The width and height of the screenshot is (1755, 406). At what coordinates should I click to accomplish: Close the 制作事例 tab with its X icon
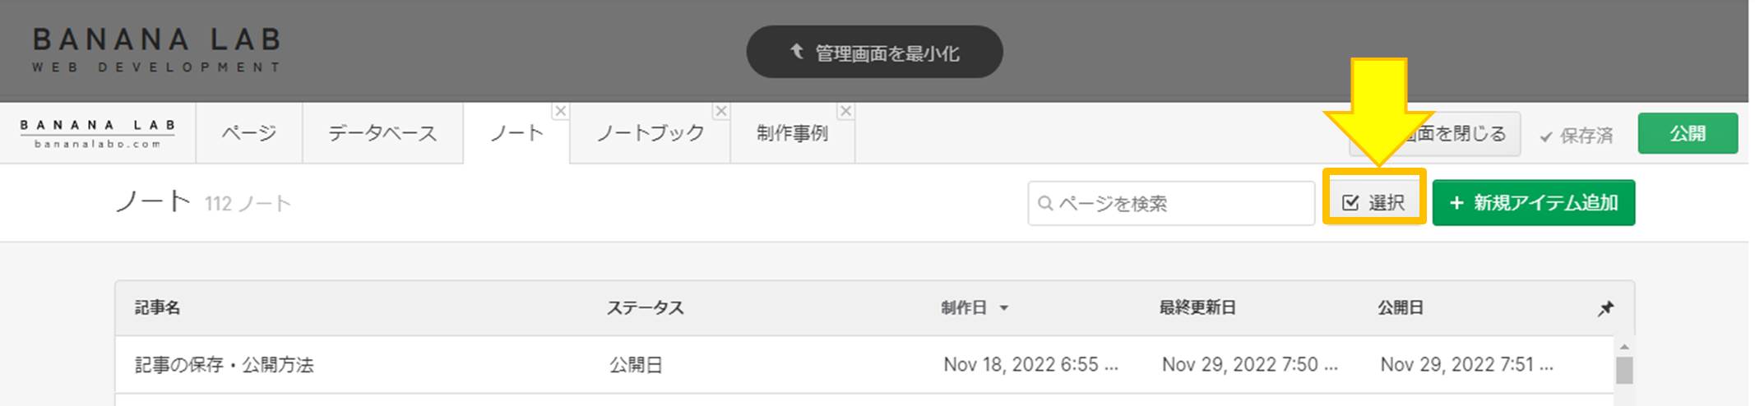[845, 111]
